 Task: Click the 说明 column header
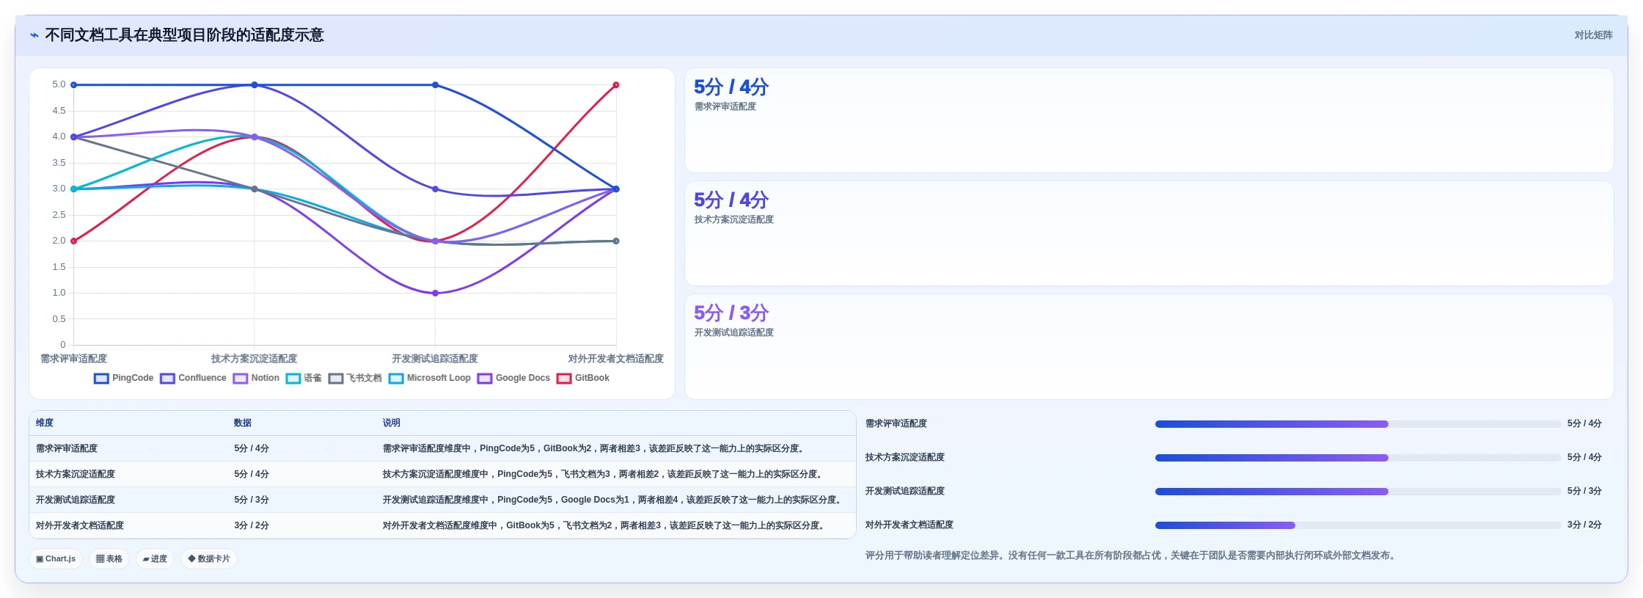391,423
